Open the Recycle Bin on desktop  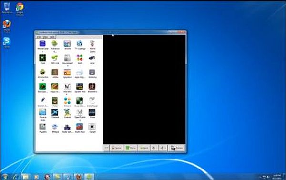pyautogui.click(x=7, y=8)
